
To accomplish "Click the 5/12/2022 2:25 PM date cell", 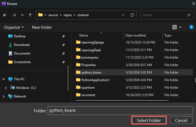I will [139, 88].
